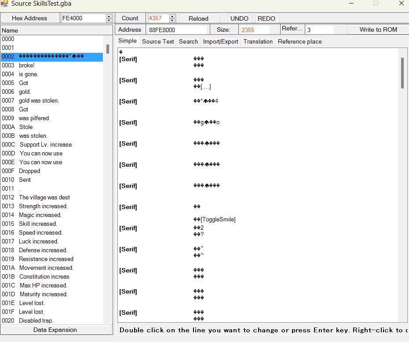Select entry 001B Constitution increas
The image size is (409, 342).
(52, 277)
